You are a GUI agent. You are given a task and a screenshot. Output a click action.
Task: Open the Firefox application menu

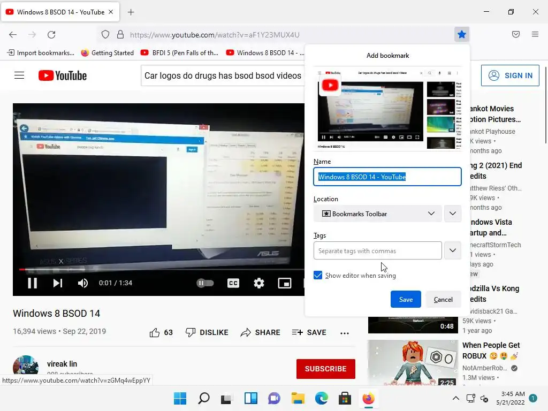click(535, 34)
